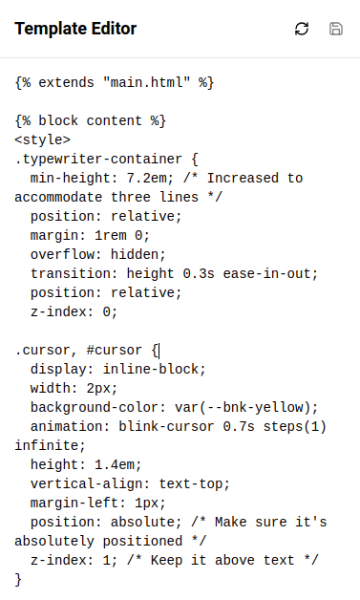Click the Template Editor heading
The image size is (360, 600).
(75, 29)
